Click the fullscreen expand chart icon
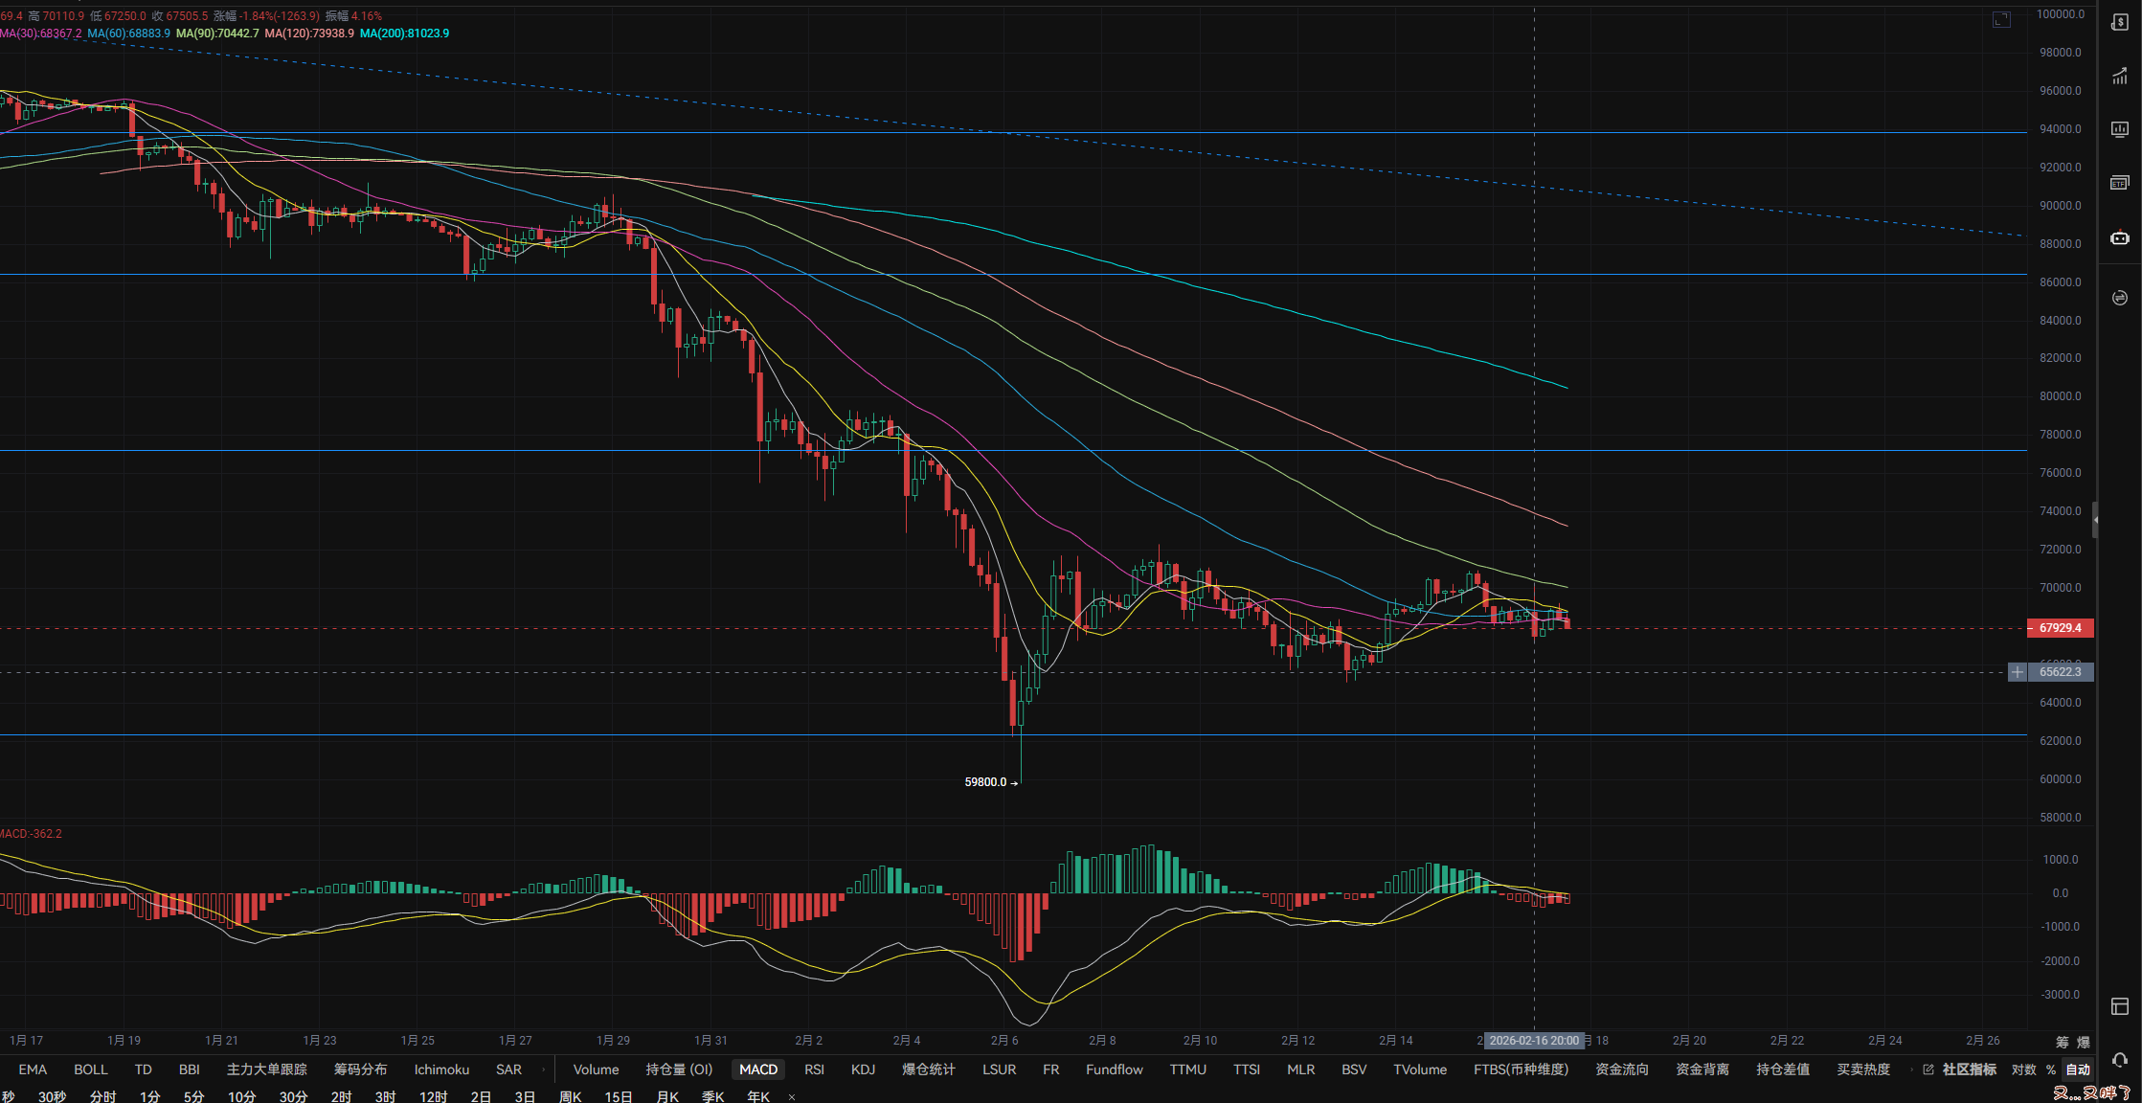 tap(2001, 19)
